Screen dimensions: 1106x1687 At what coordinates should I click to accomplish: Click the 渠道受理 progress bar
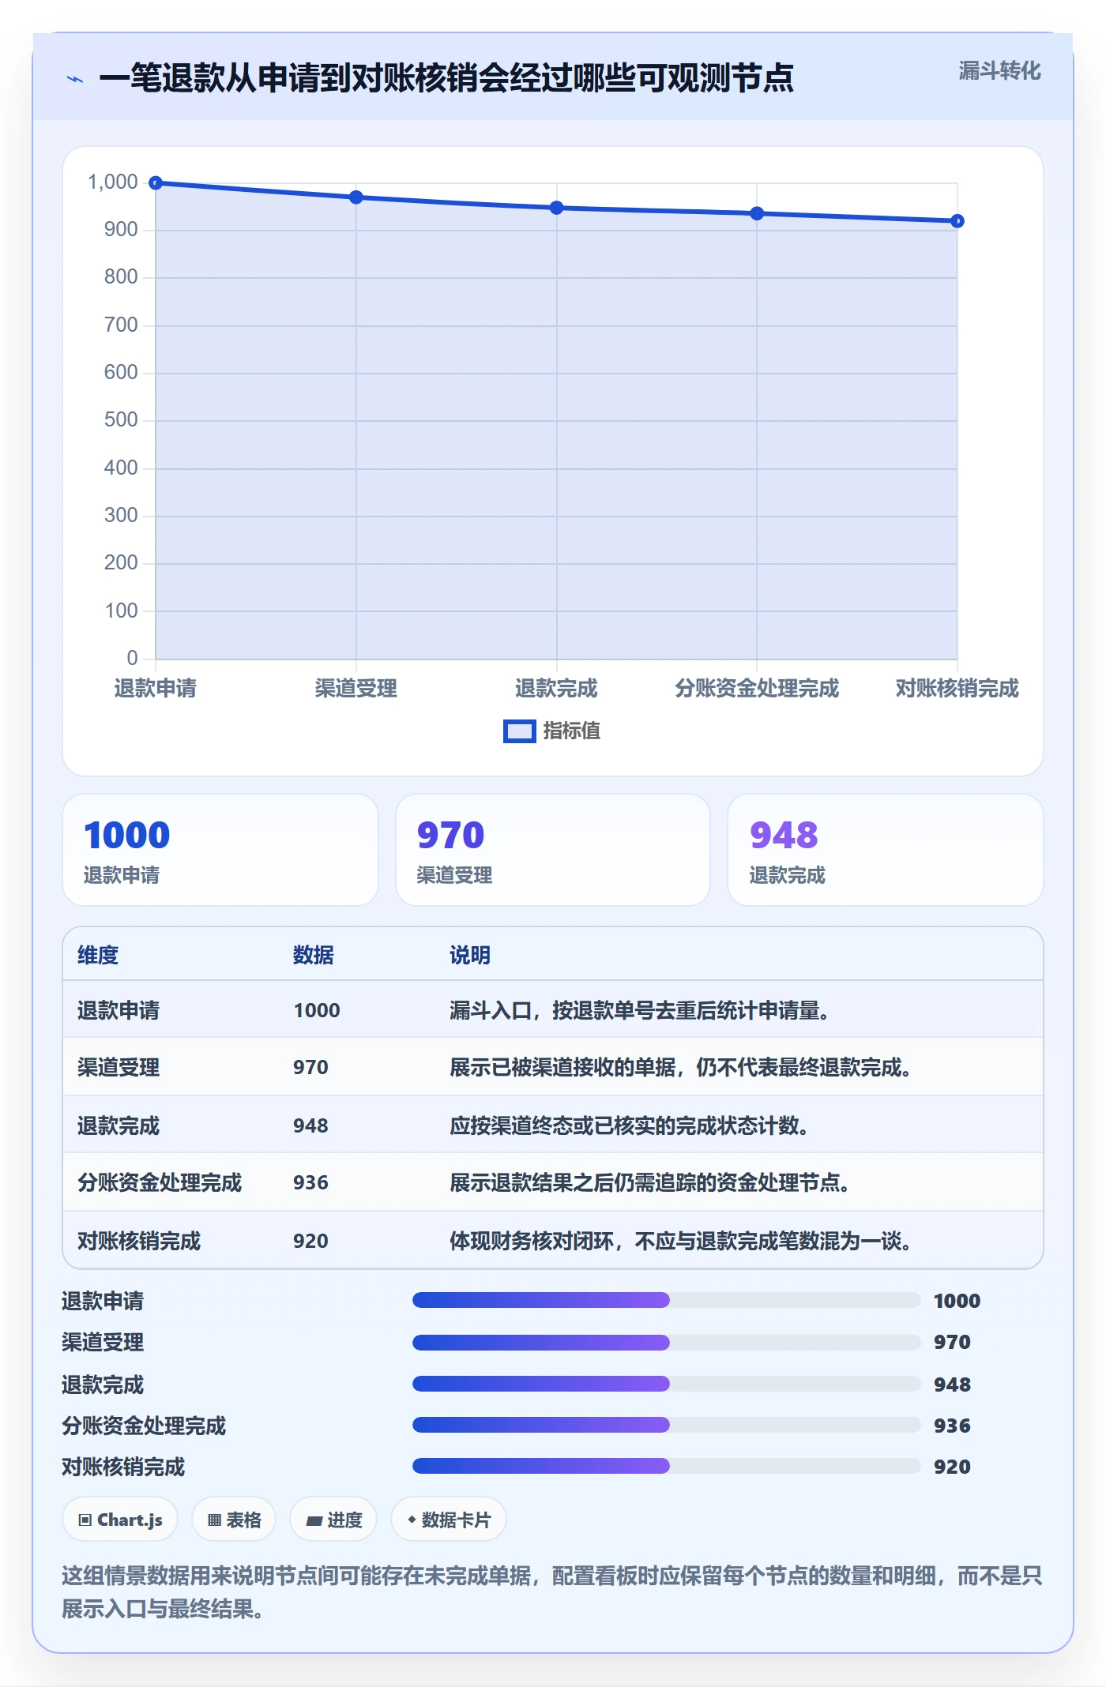coord(666,1342)
